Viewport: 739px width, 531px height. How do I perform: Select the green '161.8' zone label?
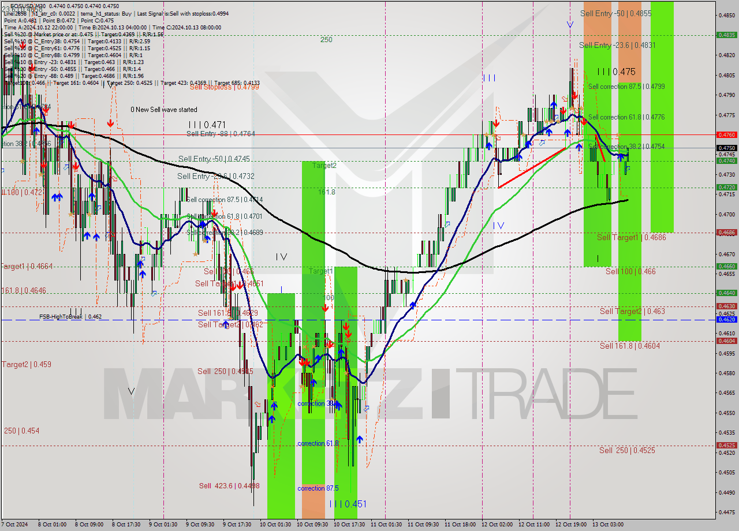click(326, 192)
